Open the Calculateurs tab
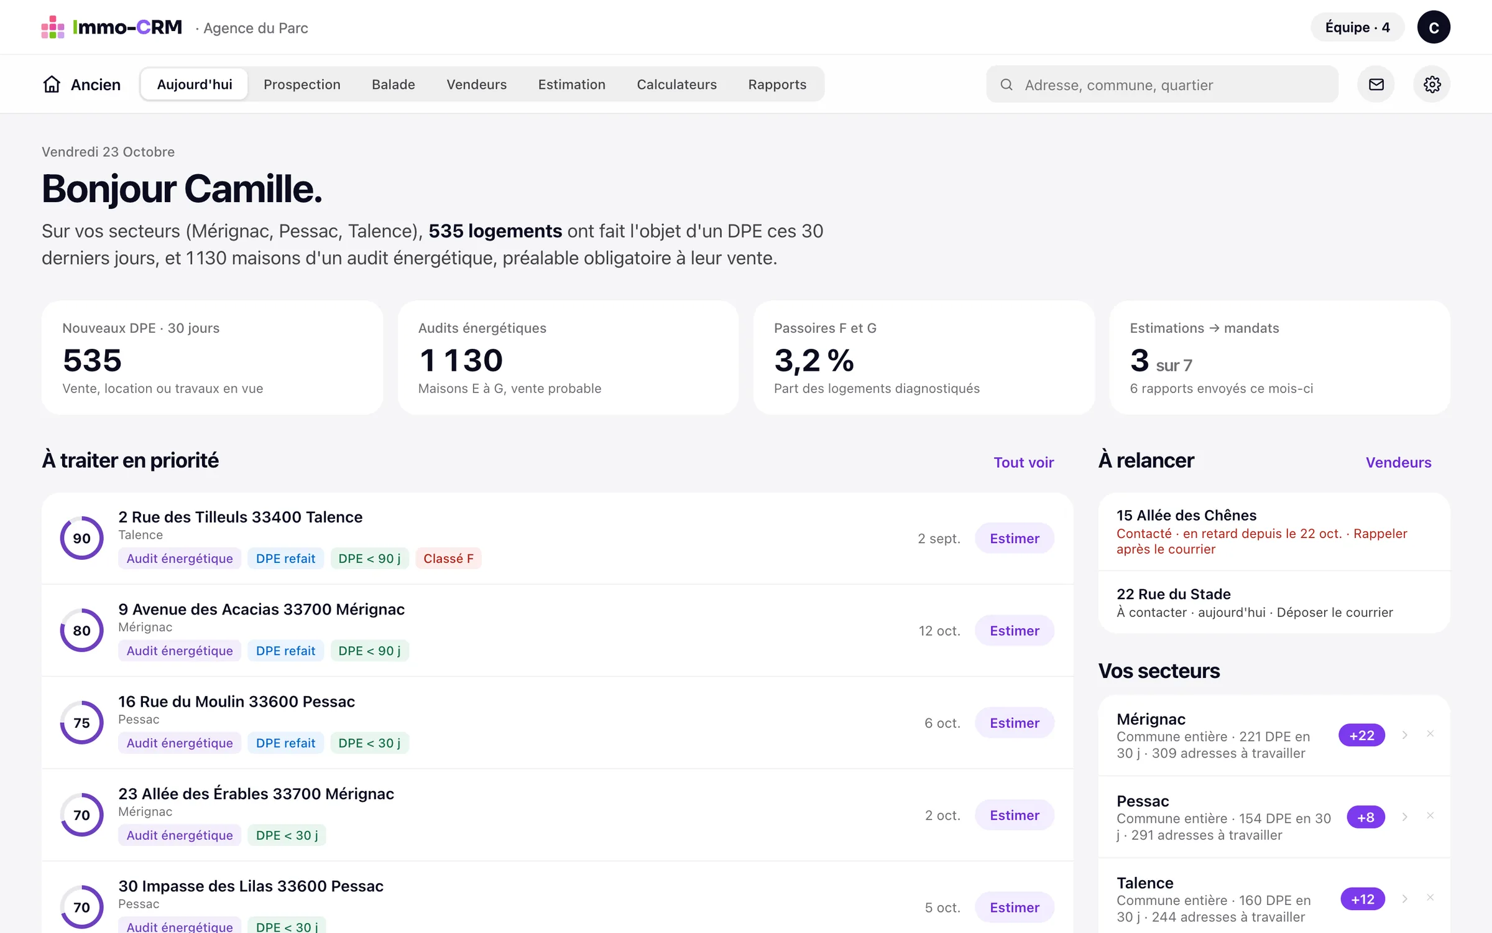Screen dimensions: 1492x933 pyautogui.click(x=677, y=84)
